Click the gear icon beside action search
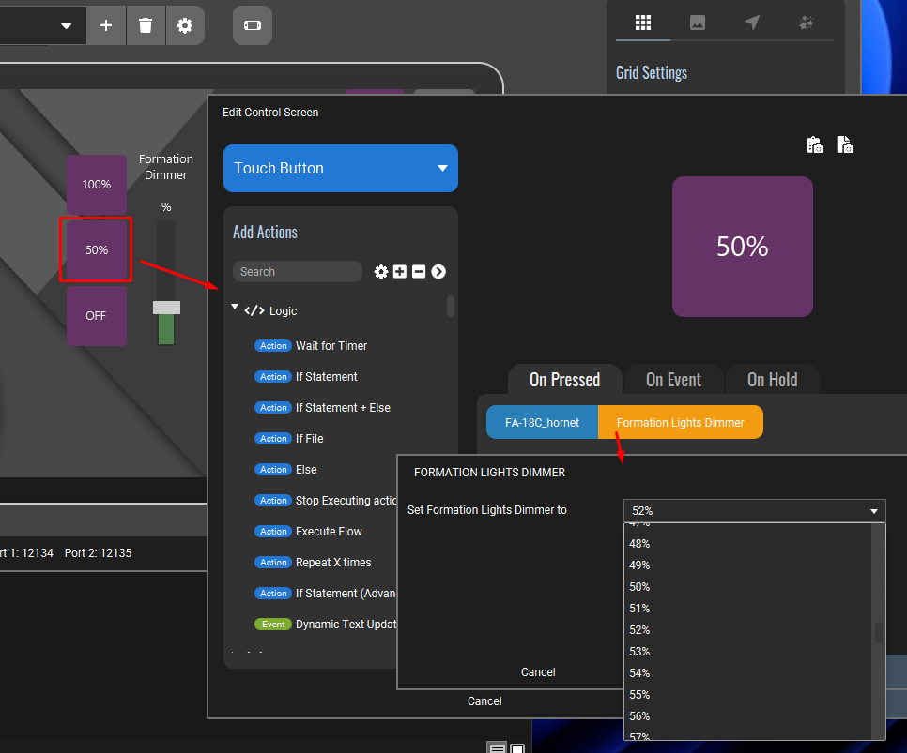 coord(380,272)
